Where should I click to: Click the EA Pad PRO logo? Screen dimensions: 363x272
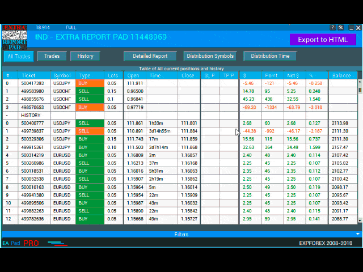coord(21,243)
